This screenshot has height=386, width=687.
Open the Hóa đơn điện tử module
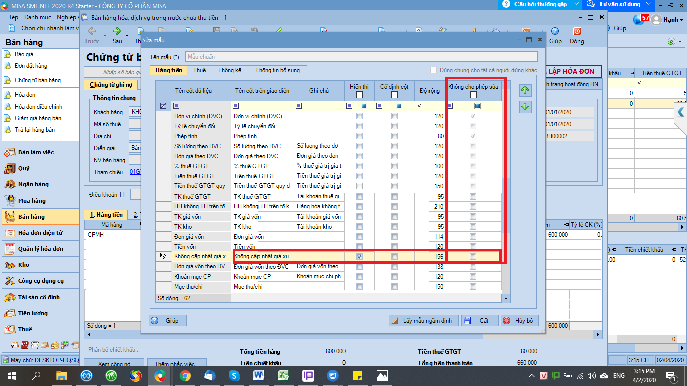pyautogui.click(x=40, y=233)
